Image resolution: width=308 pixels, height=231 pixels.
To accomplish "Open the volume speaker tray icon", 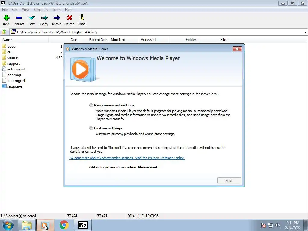I will [278, 225].
